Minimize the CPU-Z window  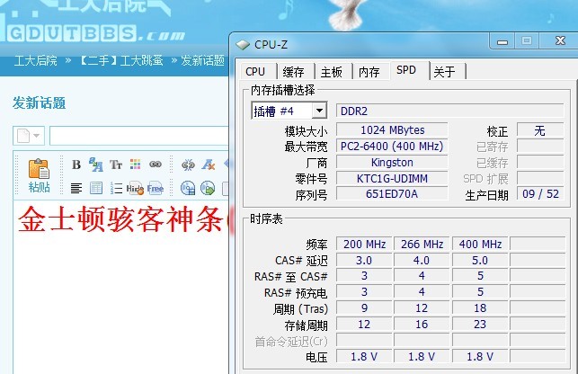502,40
